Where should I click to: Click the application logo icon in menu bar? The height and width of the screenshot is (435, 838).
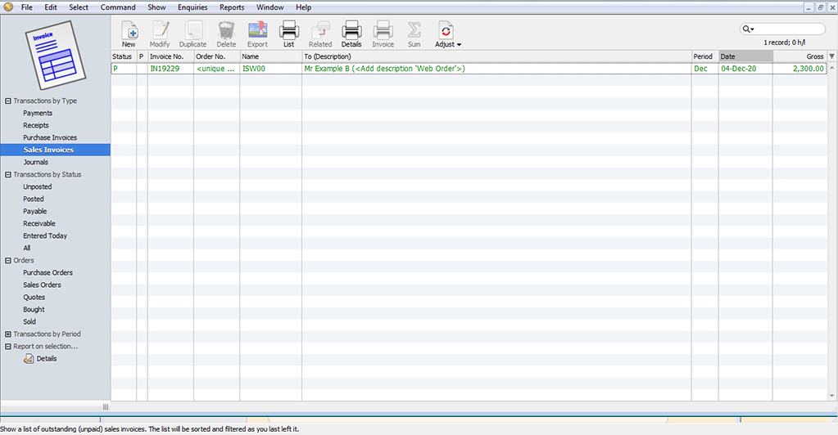click(8, 7)
